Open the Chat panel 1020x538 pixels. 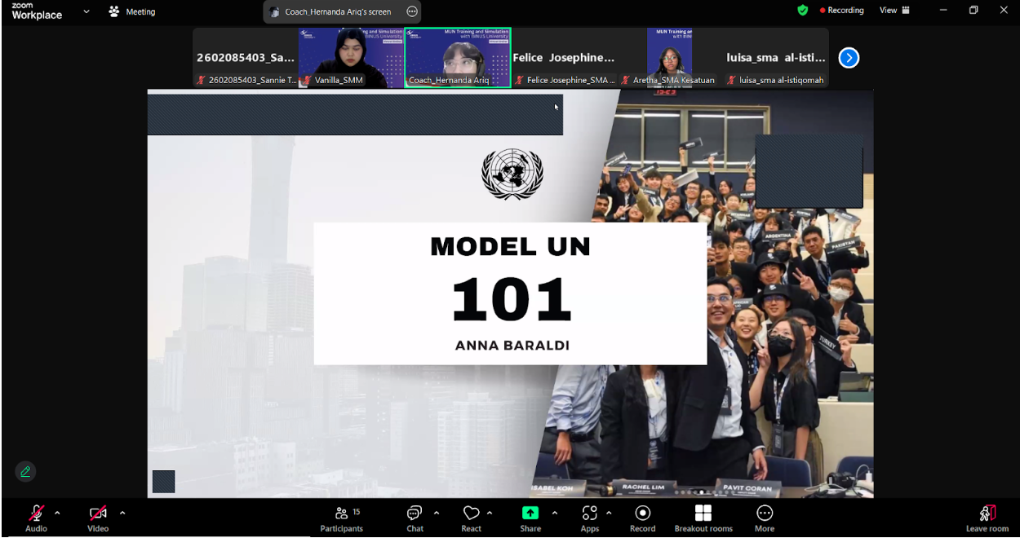pos(415,518)
